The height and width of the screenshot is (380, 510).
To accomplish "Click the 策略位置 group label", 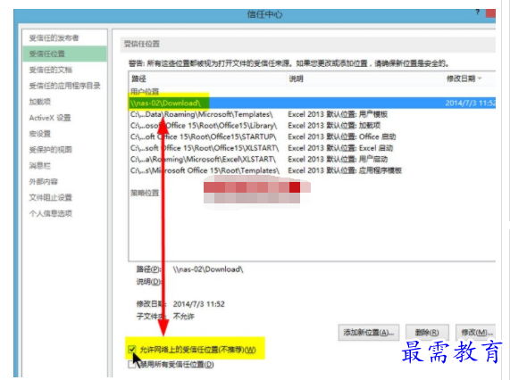I will pos(145,193).
